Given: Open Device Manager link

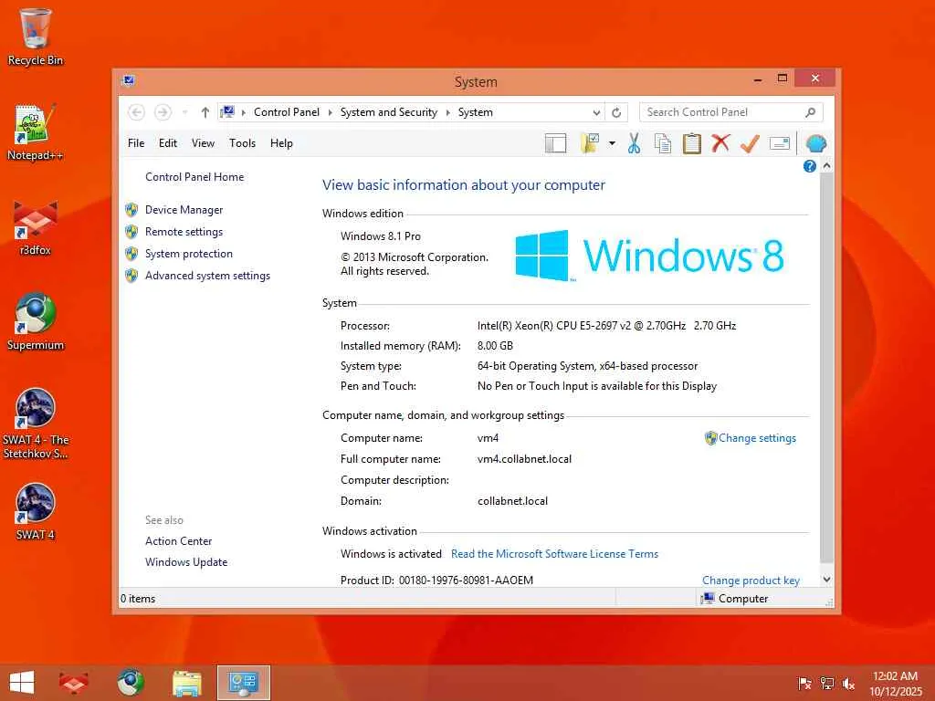Looking at the screenshot, I should click(x=184, y=210).
